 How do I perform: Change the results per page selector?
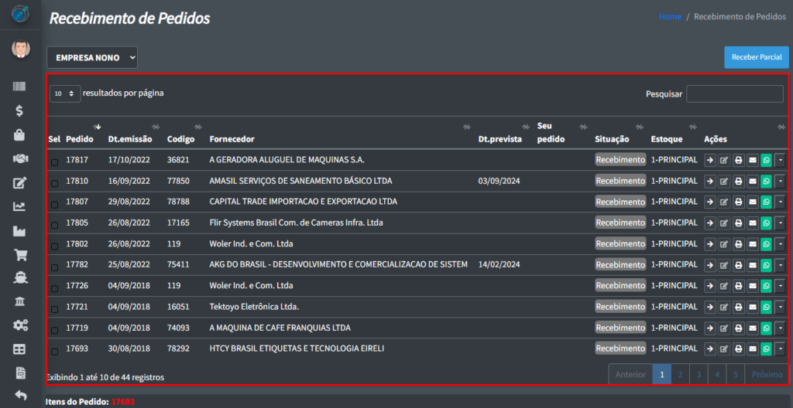65,93
